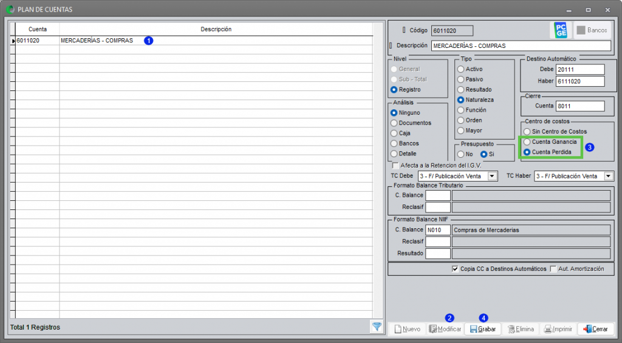Select Sin Centro de Costos
The height and width of the screenshot is (343, 622).
coord(527,132)
